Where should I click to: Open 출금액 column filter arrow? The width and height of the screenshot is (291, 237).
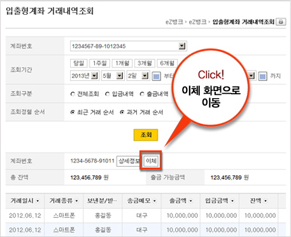click(x=191, y=201)
